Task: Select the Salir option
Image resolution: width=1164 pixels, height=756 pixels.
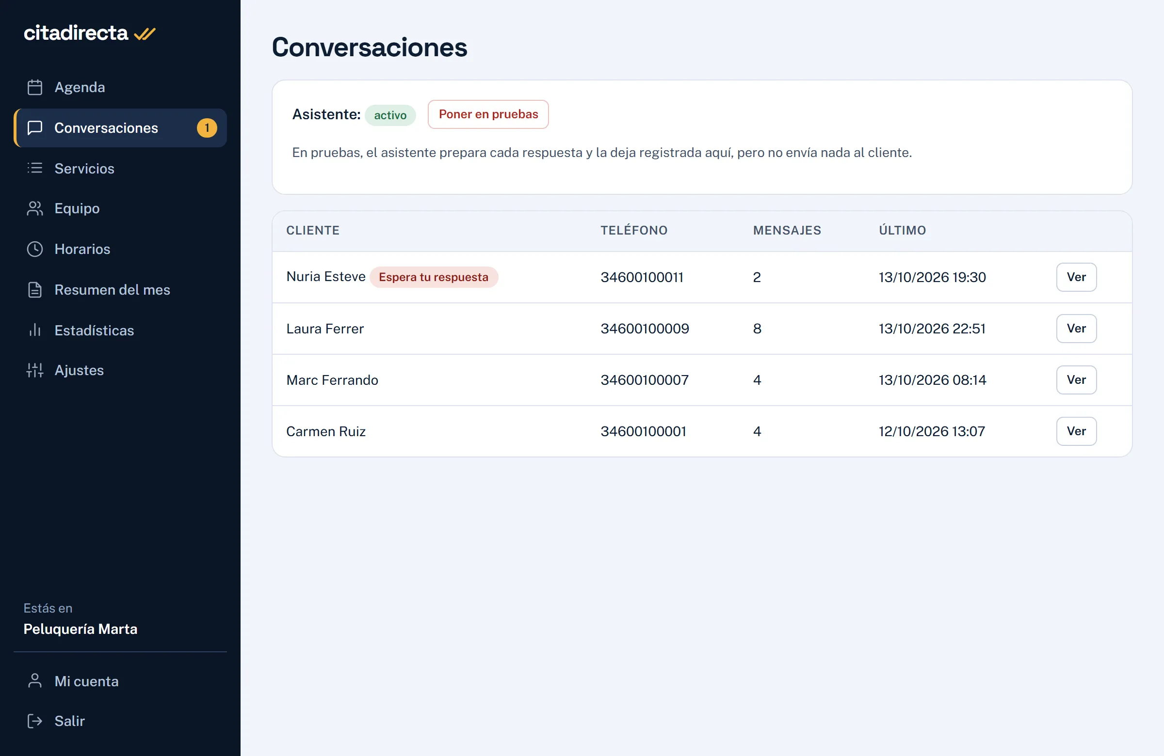Action: tap(120, 721)
